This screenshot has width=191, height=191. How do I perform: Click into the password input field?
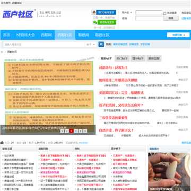(x=149, y=18)
